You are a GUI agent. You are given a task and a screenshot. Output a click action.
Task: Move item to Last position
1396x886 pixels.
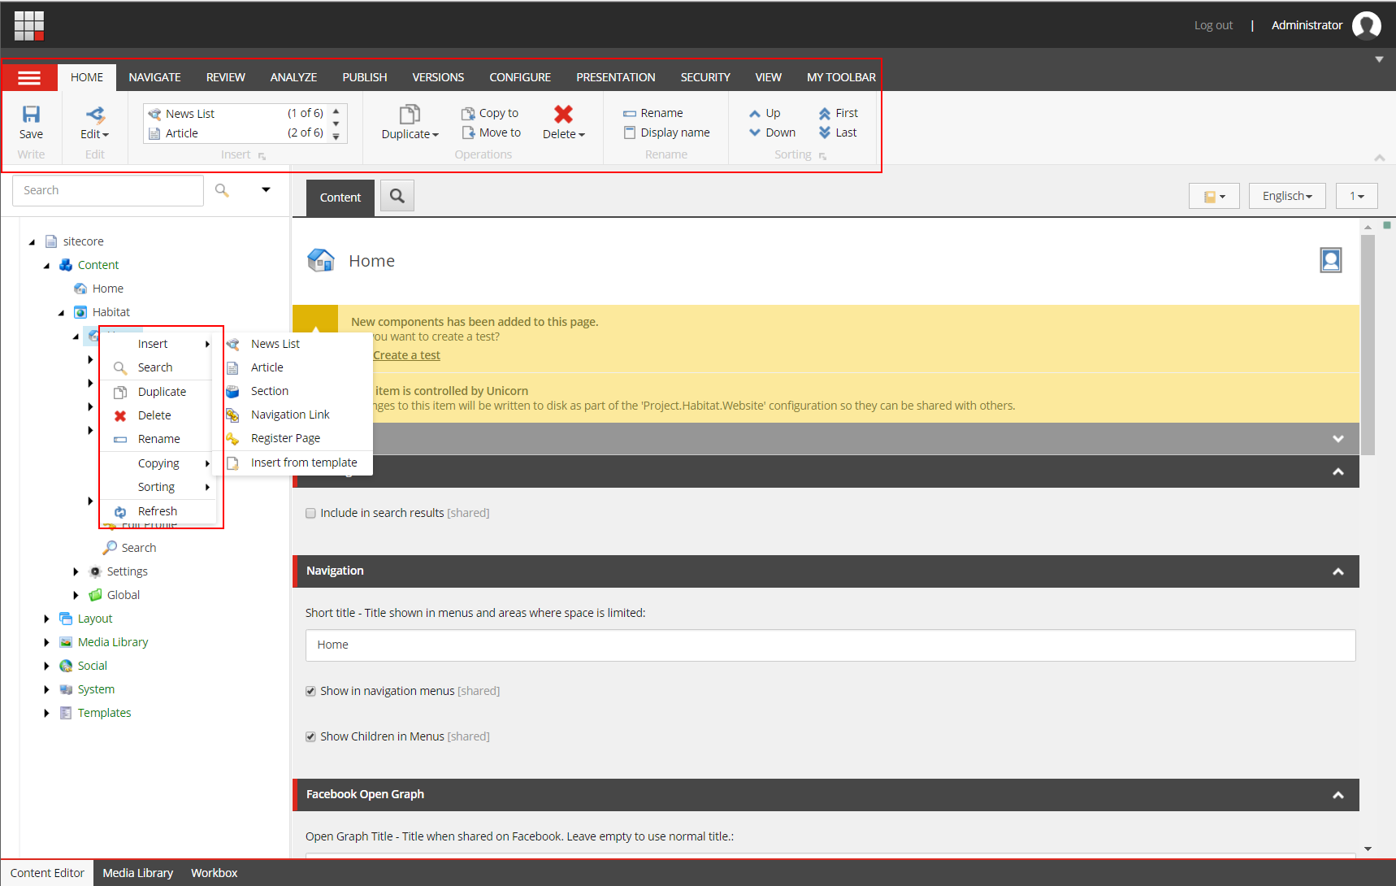(837, 132)
